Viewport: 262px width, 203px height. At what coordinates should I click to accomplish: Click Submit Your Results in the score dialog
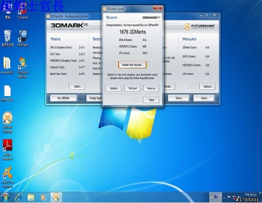pyautogui.click(x=133, y=65)
